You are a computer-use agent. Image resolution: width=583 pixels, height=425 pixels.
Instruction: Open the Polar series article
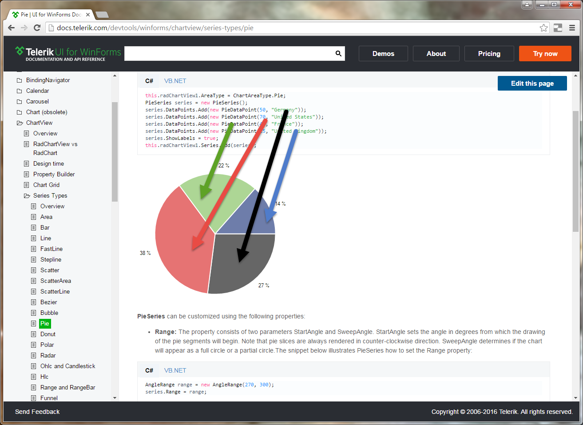(47, 345)
